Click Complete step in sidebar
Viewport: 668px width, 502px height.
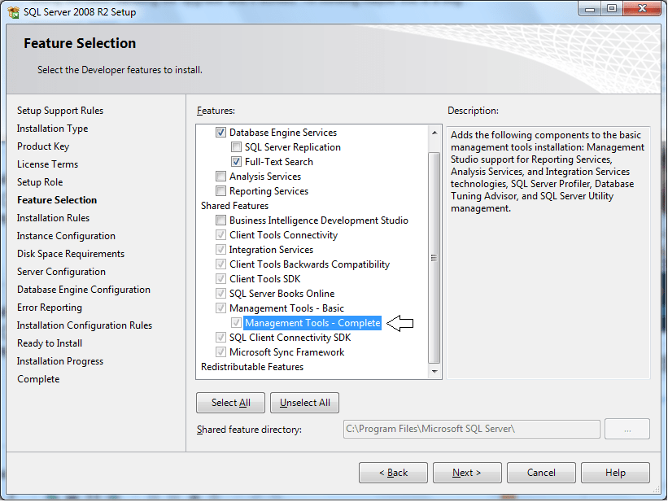(x=38, y=379)
